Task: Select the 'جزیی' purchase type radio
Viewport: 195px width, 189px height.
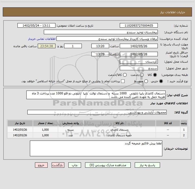Action: point(162,81)
